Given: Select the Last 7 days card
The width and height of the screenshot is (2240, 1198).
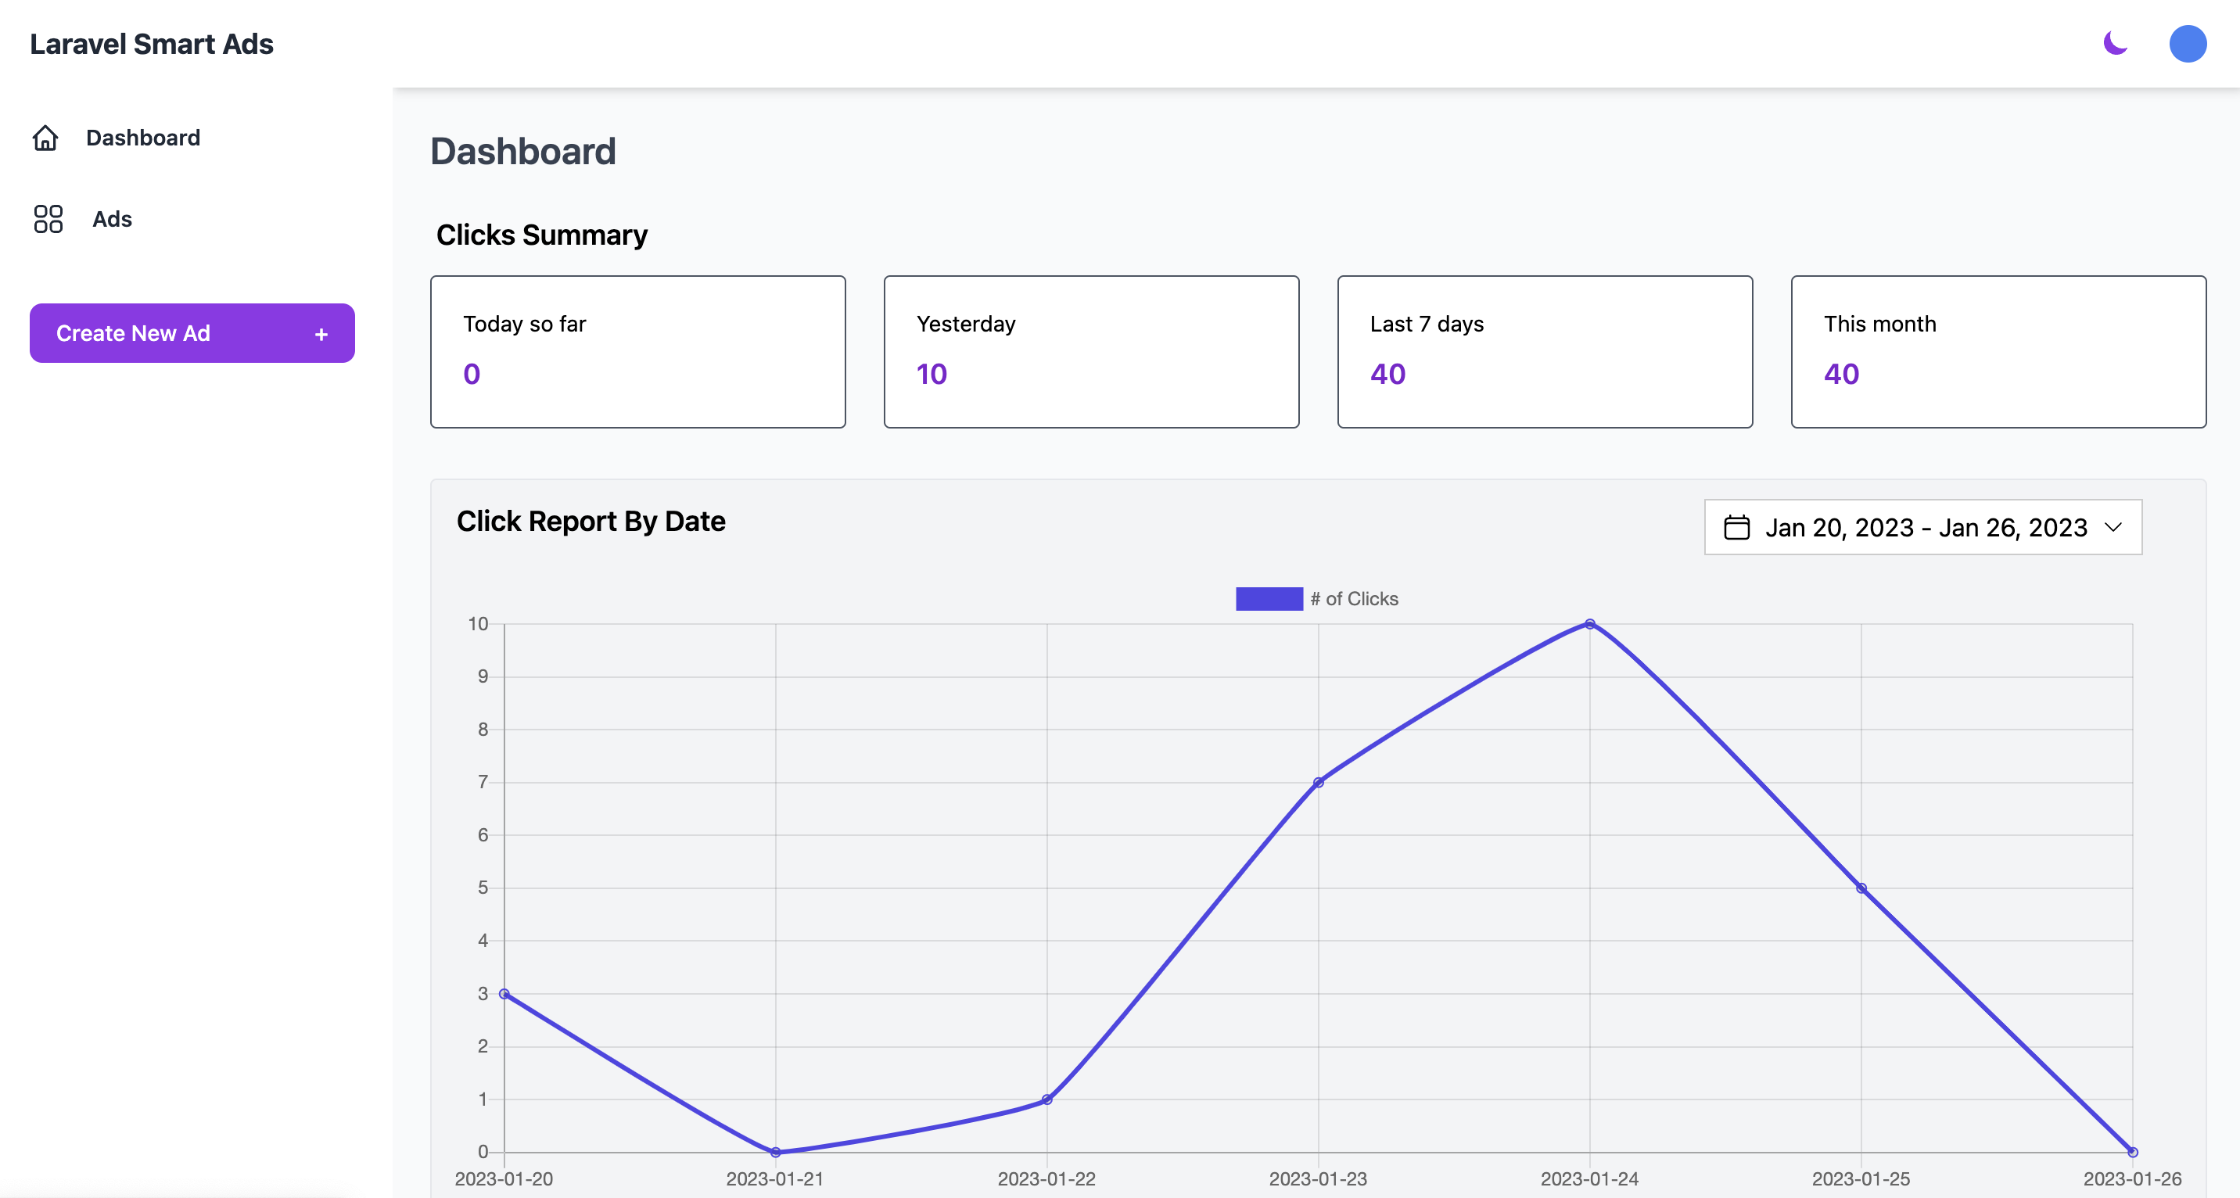Looking at the screenshot, I should click(x=1545, y=351).
